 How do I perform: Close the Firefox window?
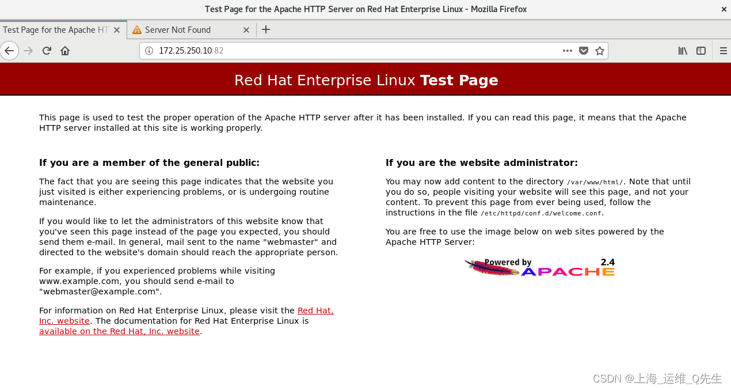(724, 9)
